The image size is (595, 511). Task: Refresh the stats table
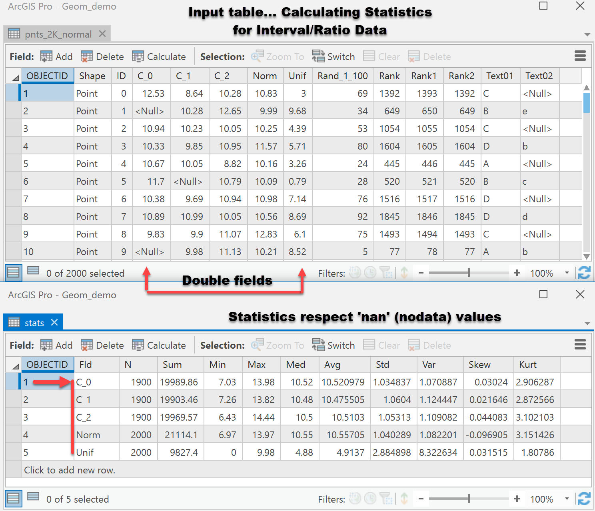point(584,499)
